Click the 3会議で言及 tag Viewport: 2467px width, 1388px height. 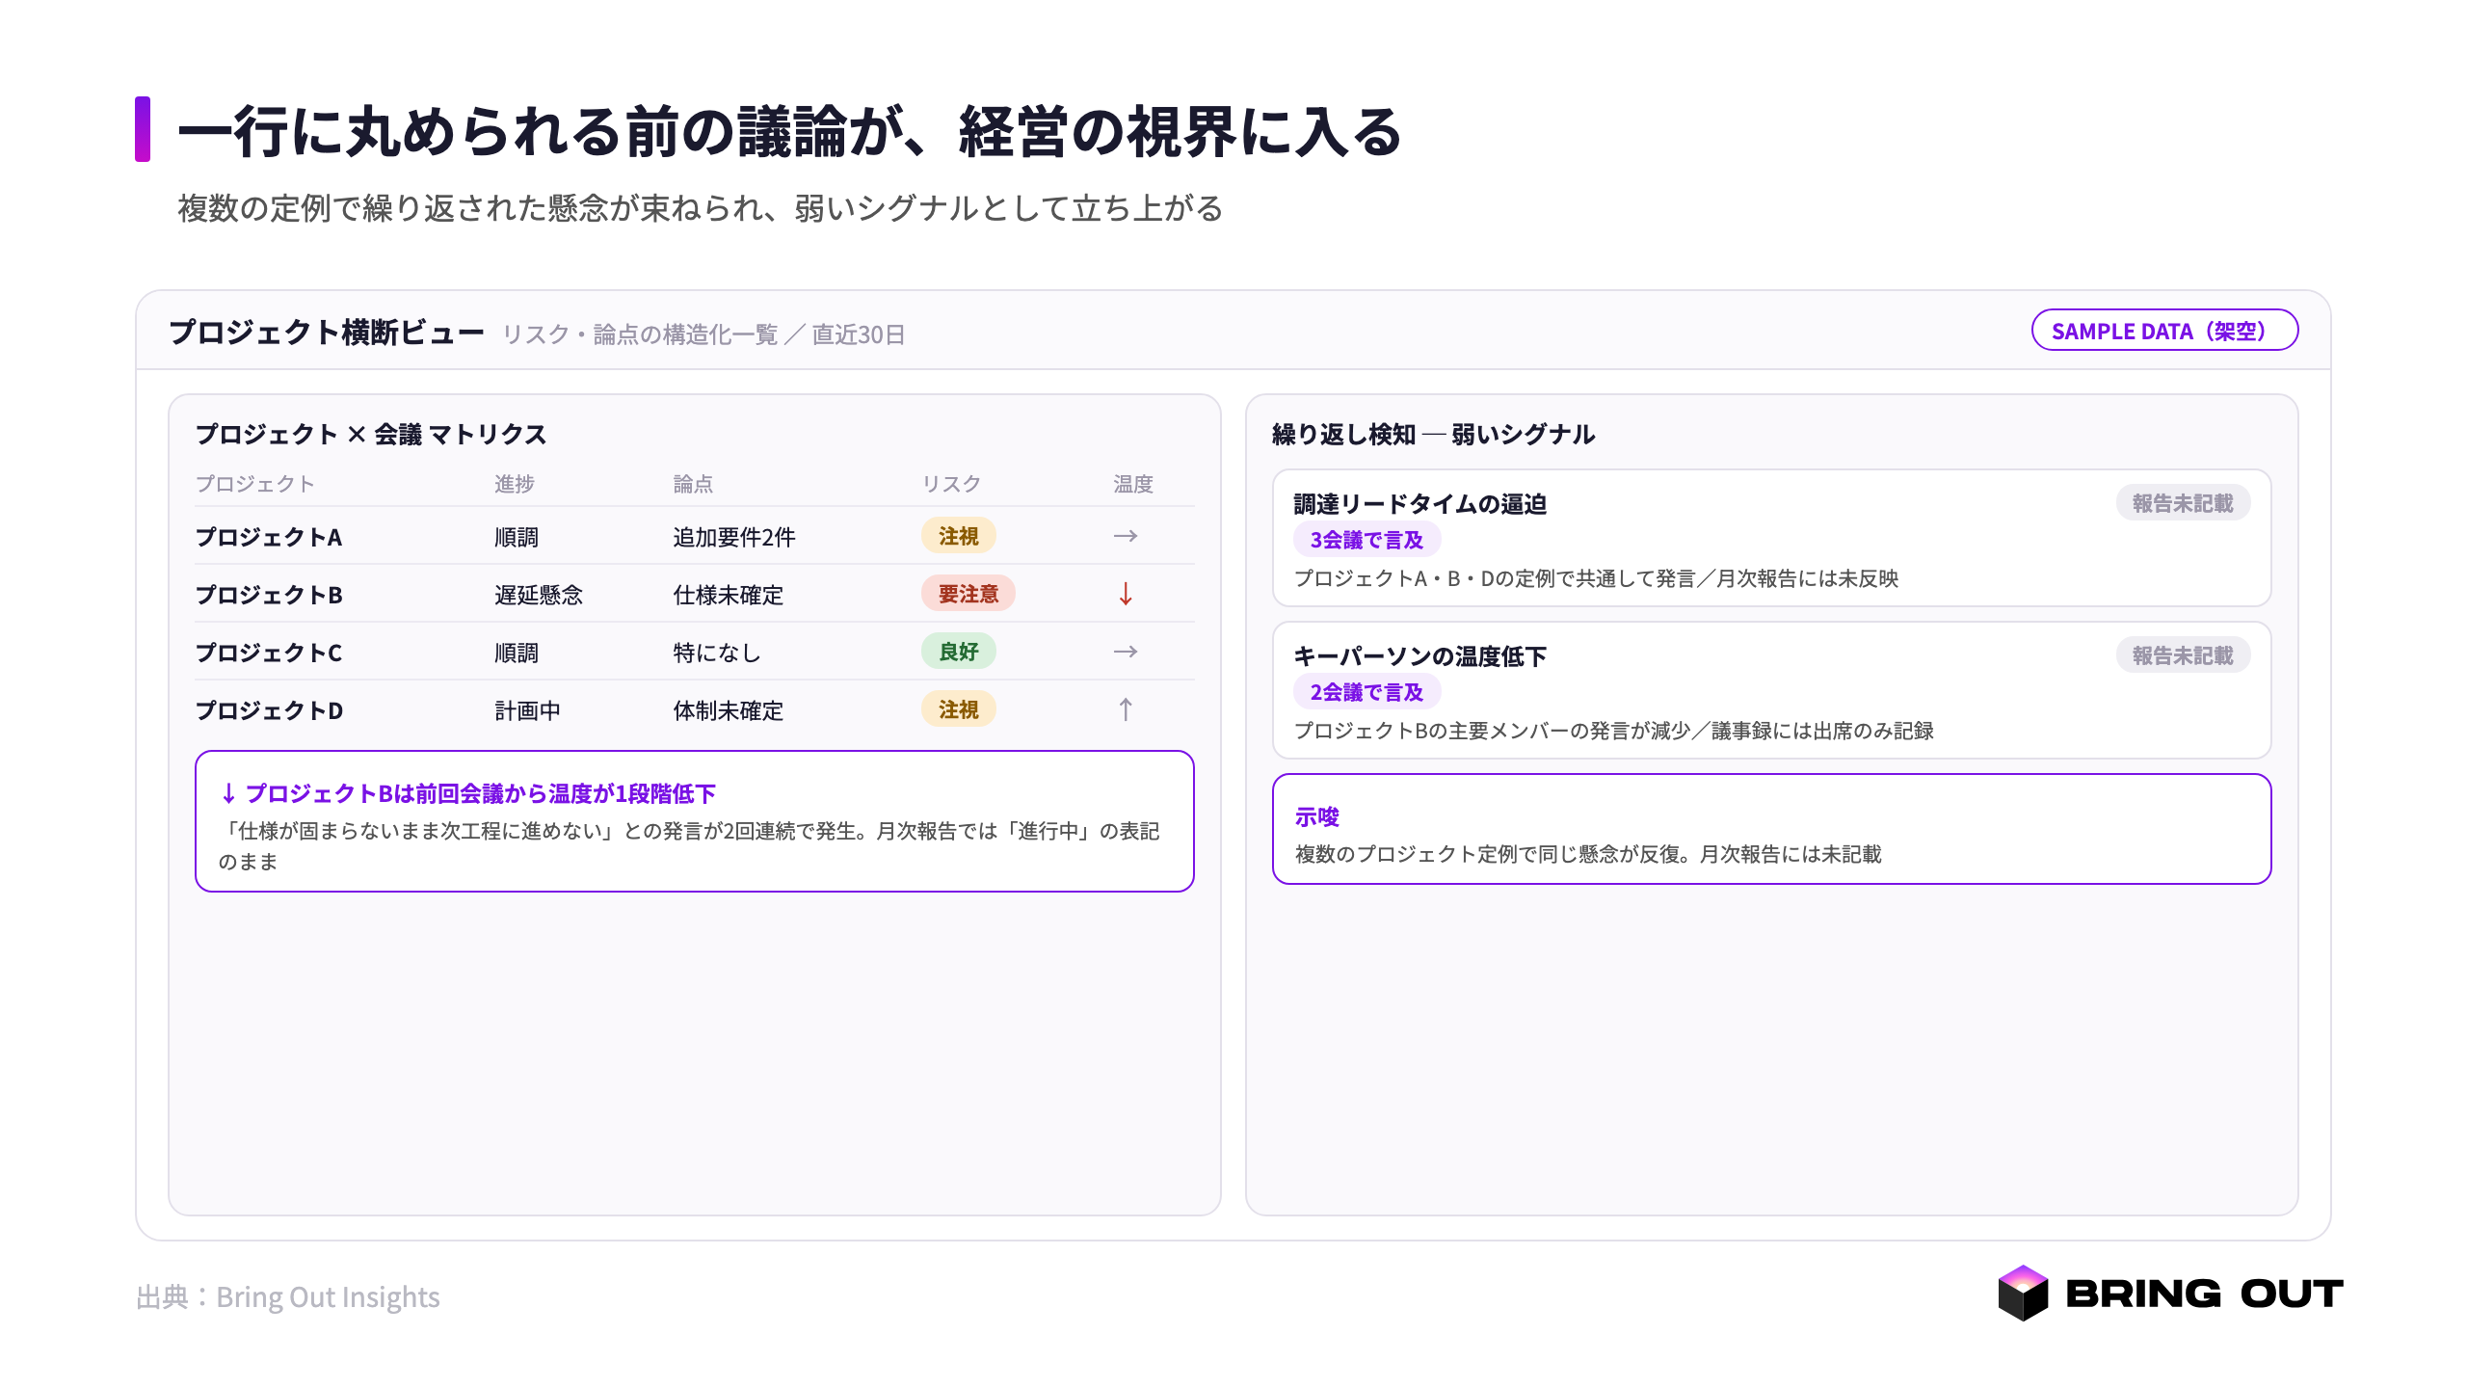point(1366,540)
